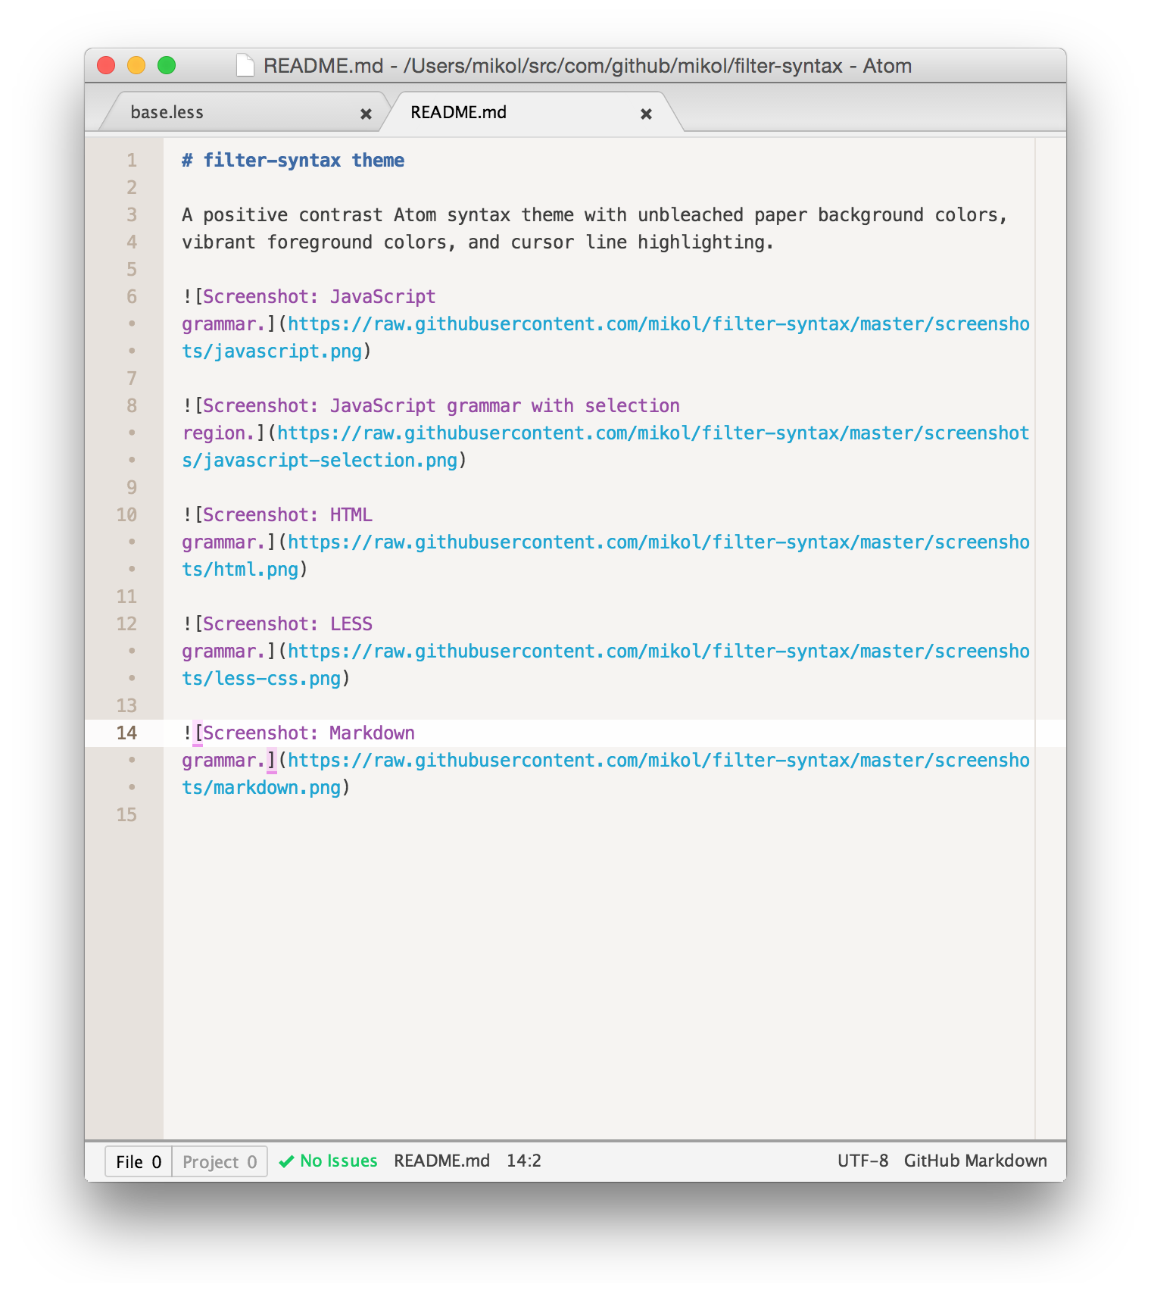The width and height of the screenshot is (1151, 1303).
Task: Open the No Issues linter status
Action: tap(329, 1161)
